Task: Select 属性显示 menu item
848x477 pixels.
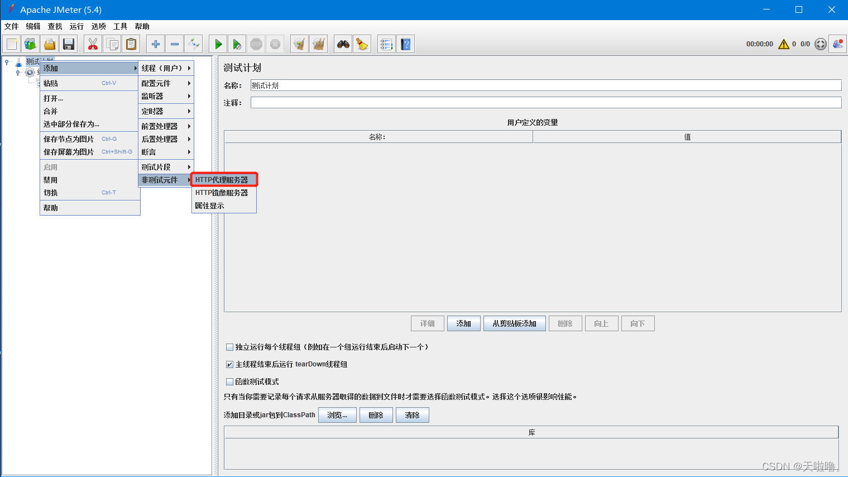Action: pyautogui.click(x=224, y=206)
